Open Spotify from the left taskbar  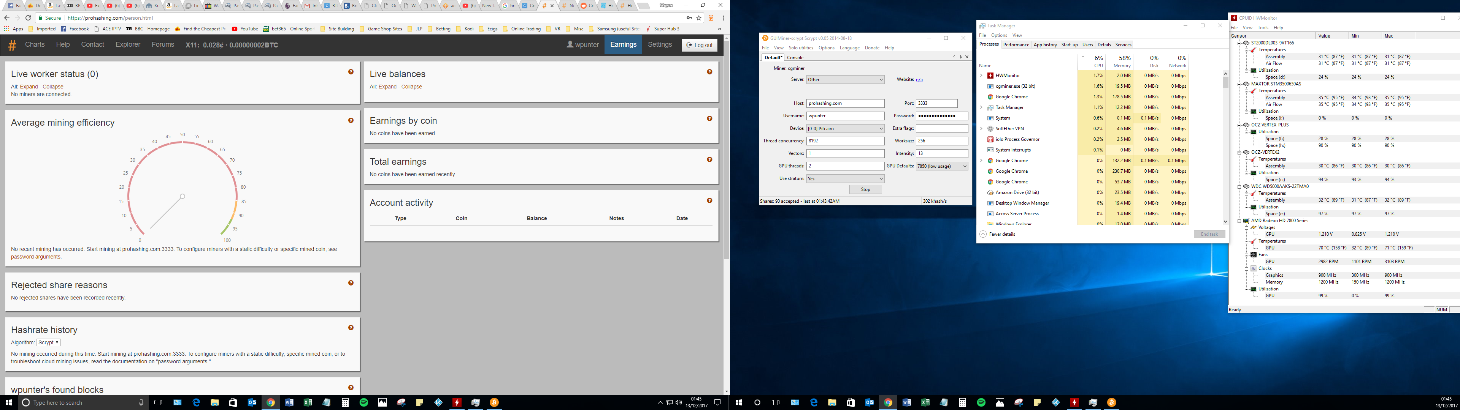click(364, 403)
